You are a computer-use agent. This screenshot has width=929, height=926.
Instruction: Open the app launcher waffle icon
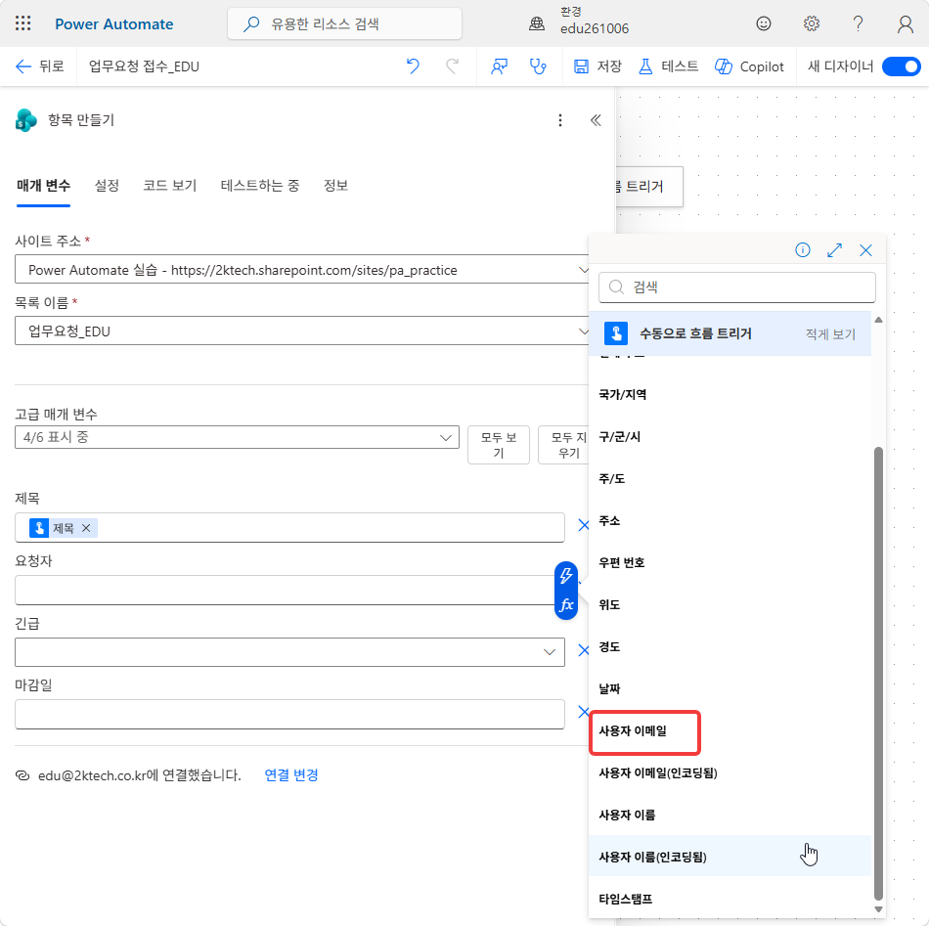point(23,23)
